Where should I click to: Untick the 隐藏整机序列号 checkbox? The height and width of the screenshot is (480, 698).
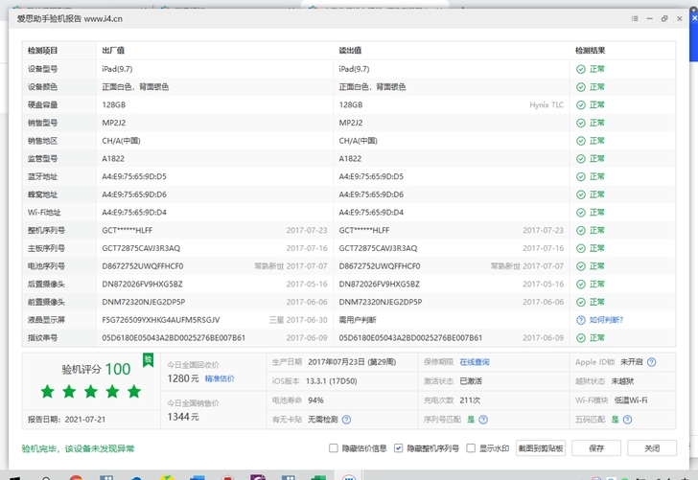coord(399,448)
